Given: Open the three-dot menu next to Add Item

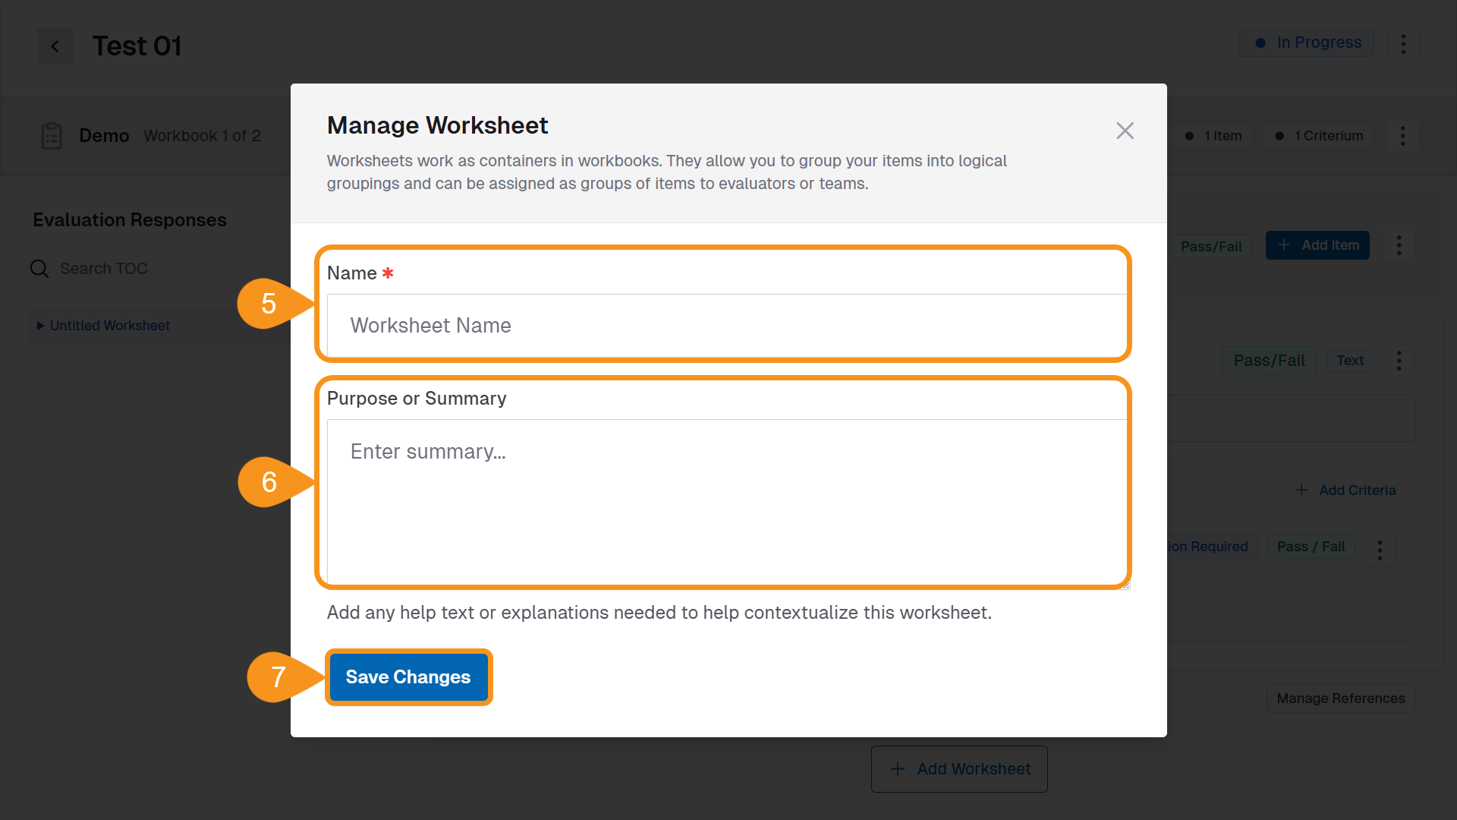Looking at the screenshot, I should 1399,244.
